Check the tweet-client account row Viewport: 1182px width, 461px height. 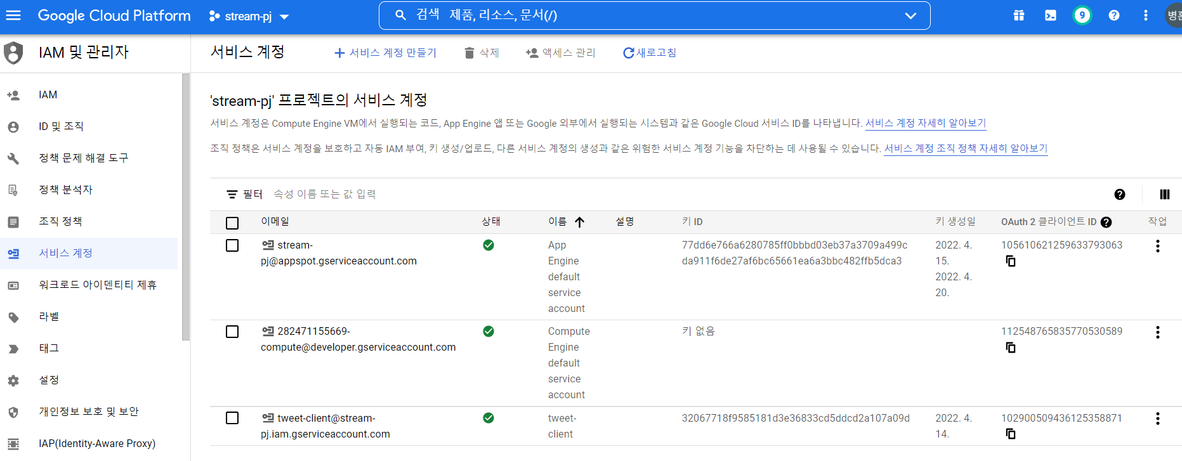point(232,418)
